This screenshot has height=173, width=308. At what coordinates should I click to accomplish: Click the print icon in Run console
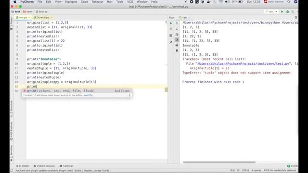click(x=177, y=45)
